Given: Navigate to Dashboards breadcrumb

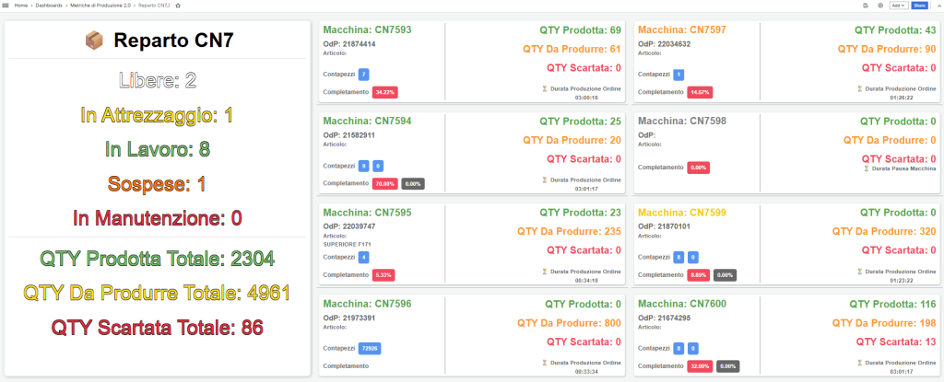Looking at the screenshot, I should [x=50, y=6].
